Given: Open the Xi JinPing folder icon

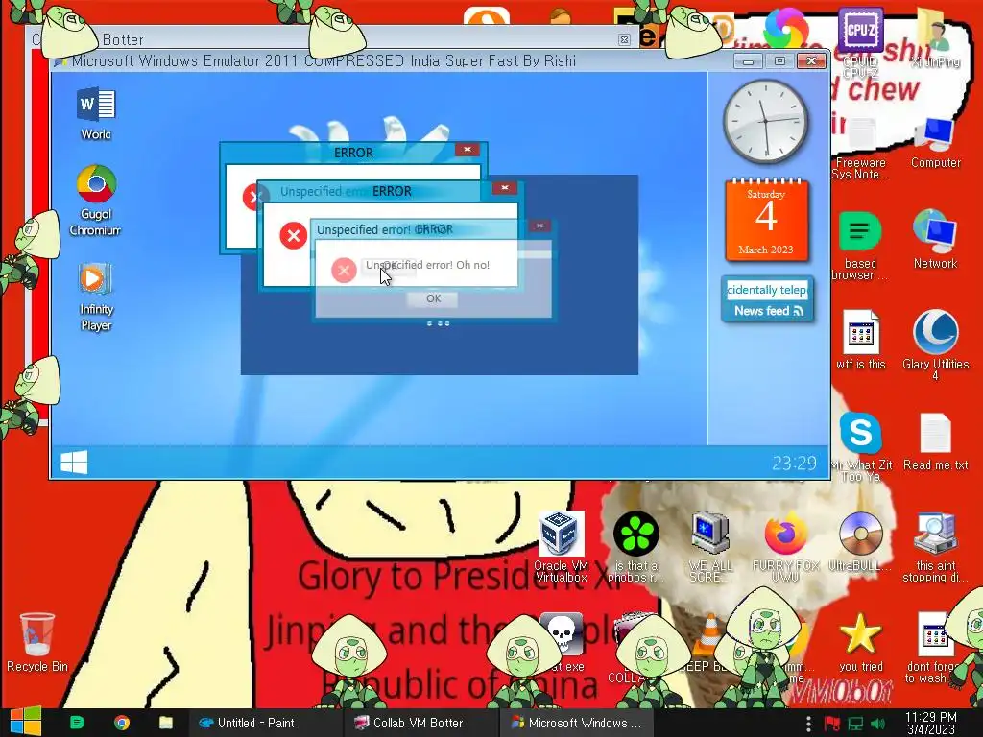Looking at the screenshot, I should tap(935, 38).
